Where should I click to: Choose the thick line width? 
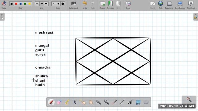coord(46,4)
